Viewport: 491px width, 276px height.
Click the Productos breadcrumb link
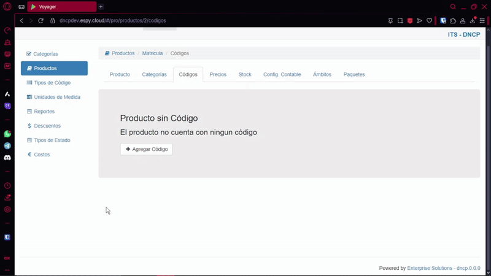coord(123,53)
